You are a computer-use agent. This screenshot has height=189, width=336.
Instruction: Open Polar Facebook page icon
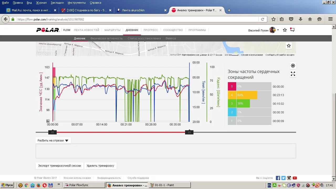[x=278, y=178]
